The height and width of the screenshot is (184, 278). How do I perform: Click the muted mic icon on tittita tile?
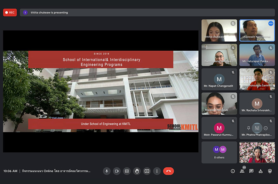233,23
